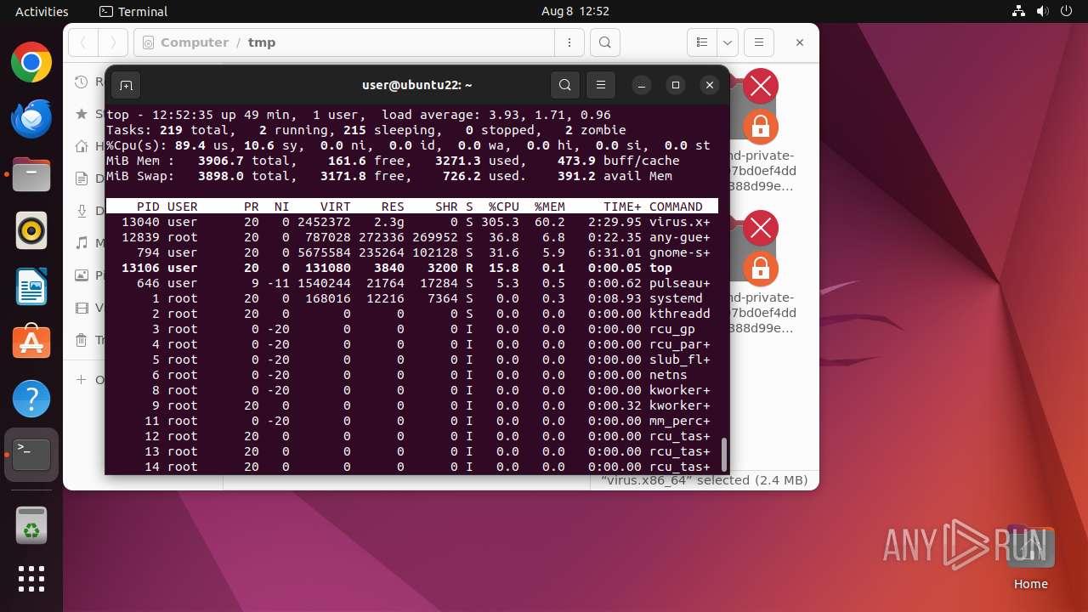Viewport: 1088px width, 612px height.
Task: Click %CPU column header in top
Action: pos(503,207)
